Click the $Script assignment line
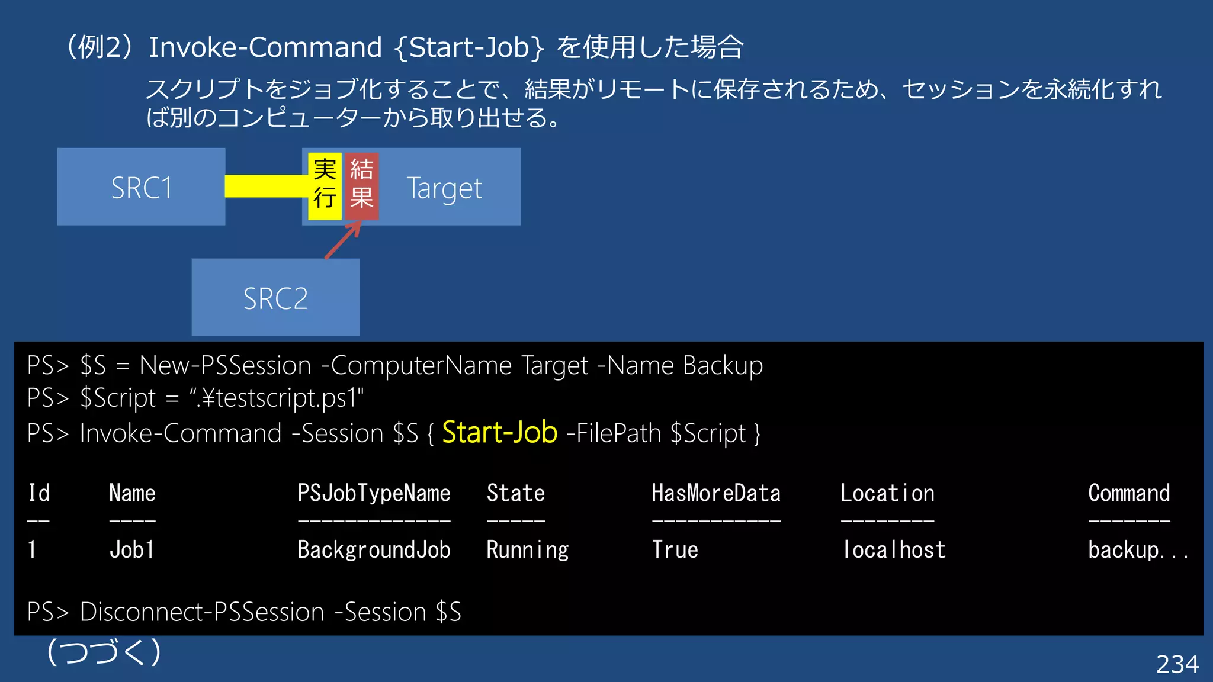 tap(195, 398)
